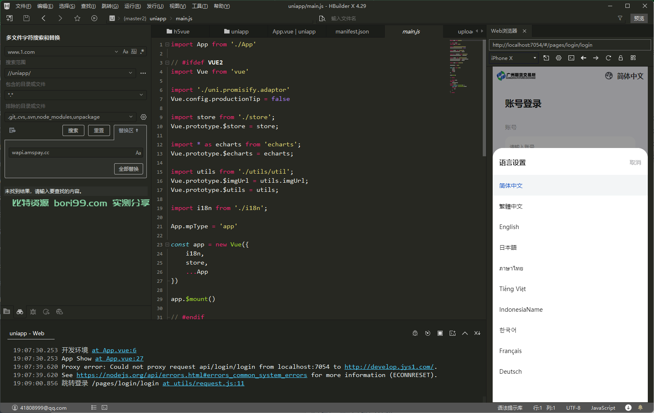Click browser forward arrow in Web preview
The height and width of the screenshot is (413, 654).
[x=596, y=58]
